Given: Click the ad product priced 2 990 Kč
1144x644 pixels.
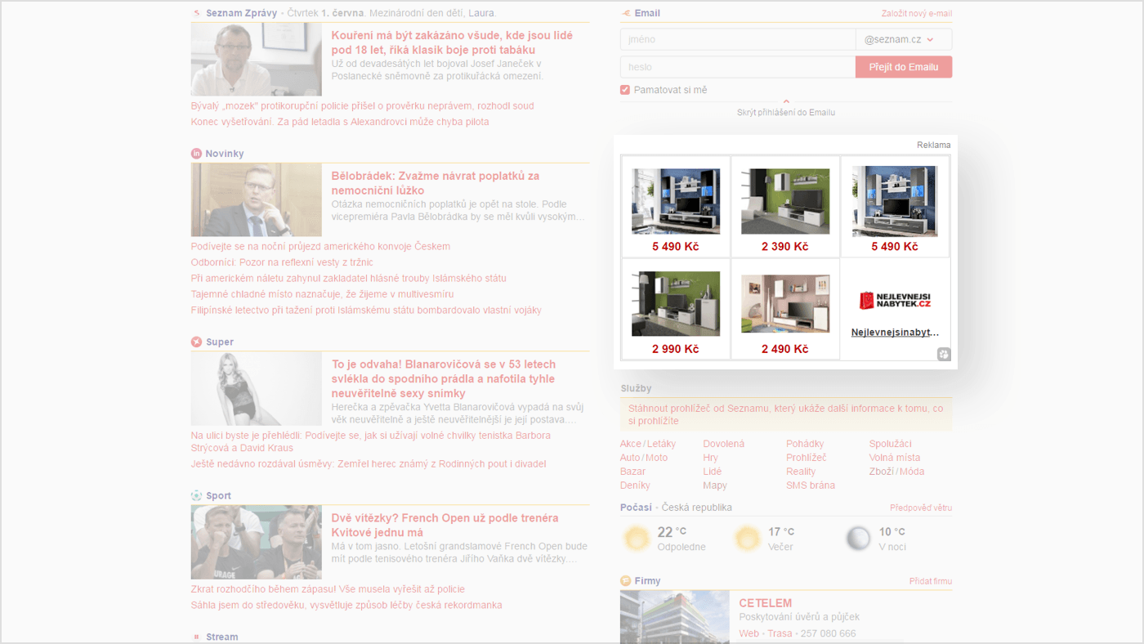Looking at the screenshot, I should tap(676, 309).
